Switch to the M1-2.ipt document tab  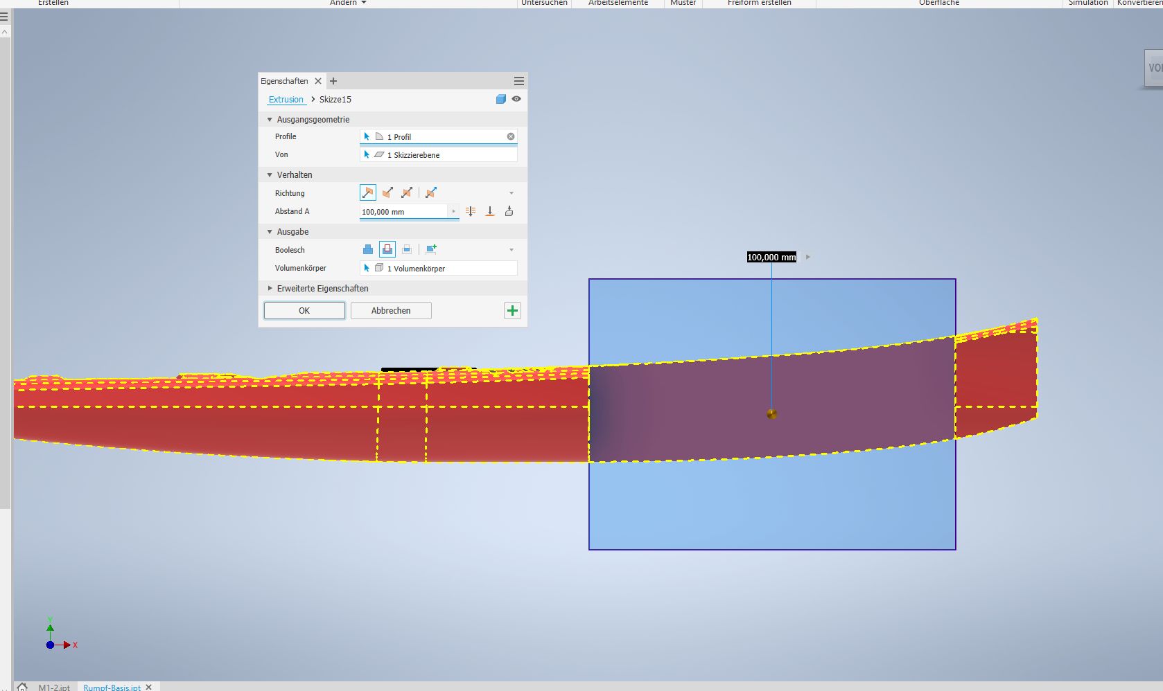[x=54, y=687]
